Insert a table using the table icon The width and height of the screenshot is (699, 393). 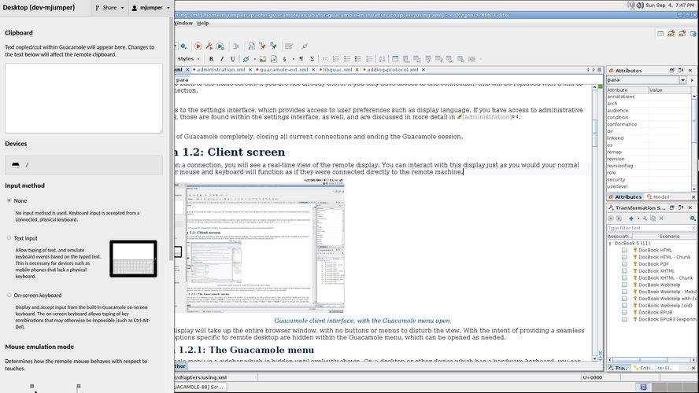395,59
